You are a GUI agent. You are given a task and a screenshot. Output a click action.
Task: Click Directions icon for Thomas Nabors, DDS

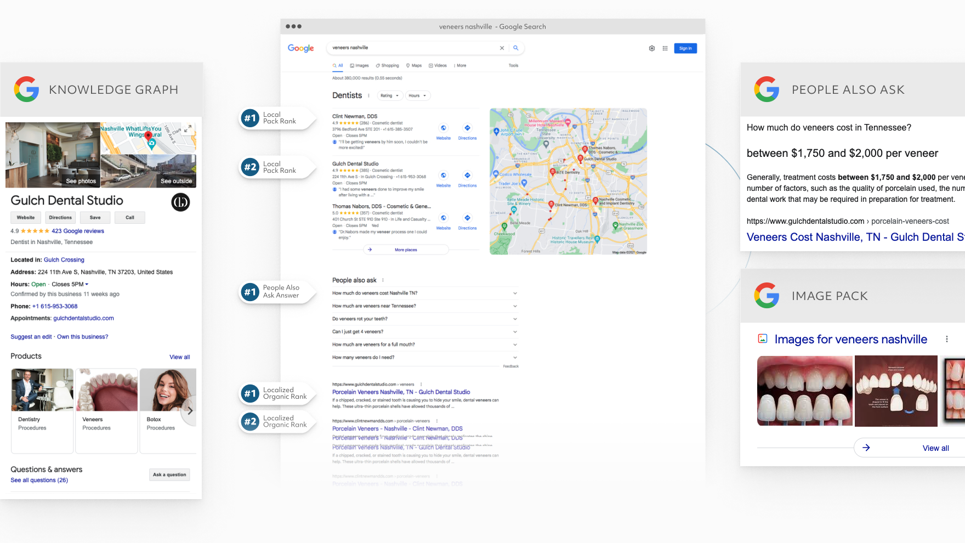pos(467,218)
